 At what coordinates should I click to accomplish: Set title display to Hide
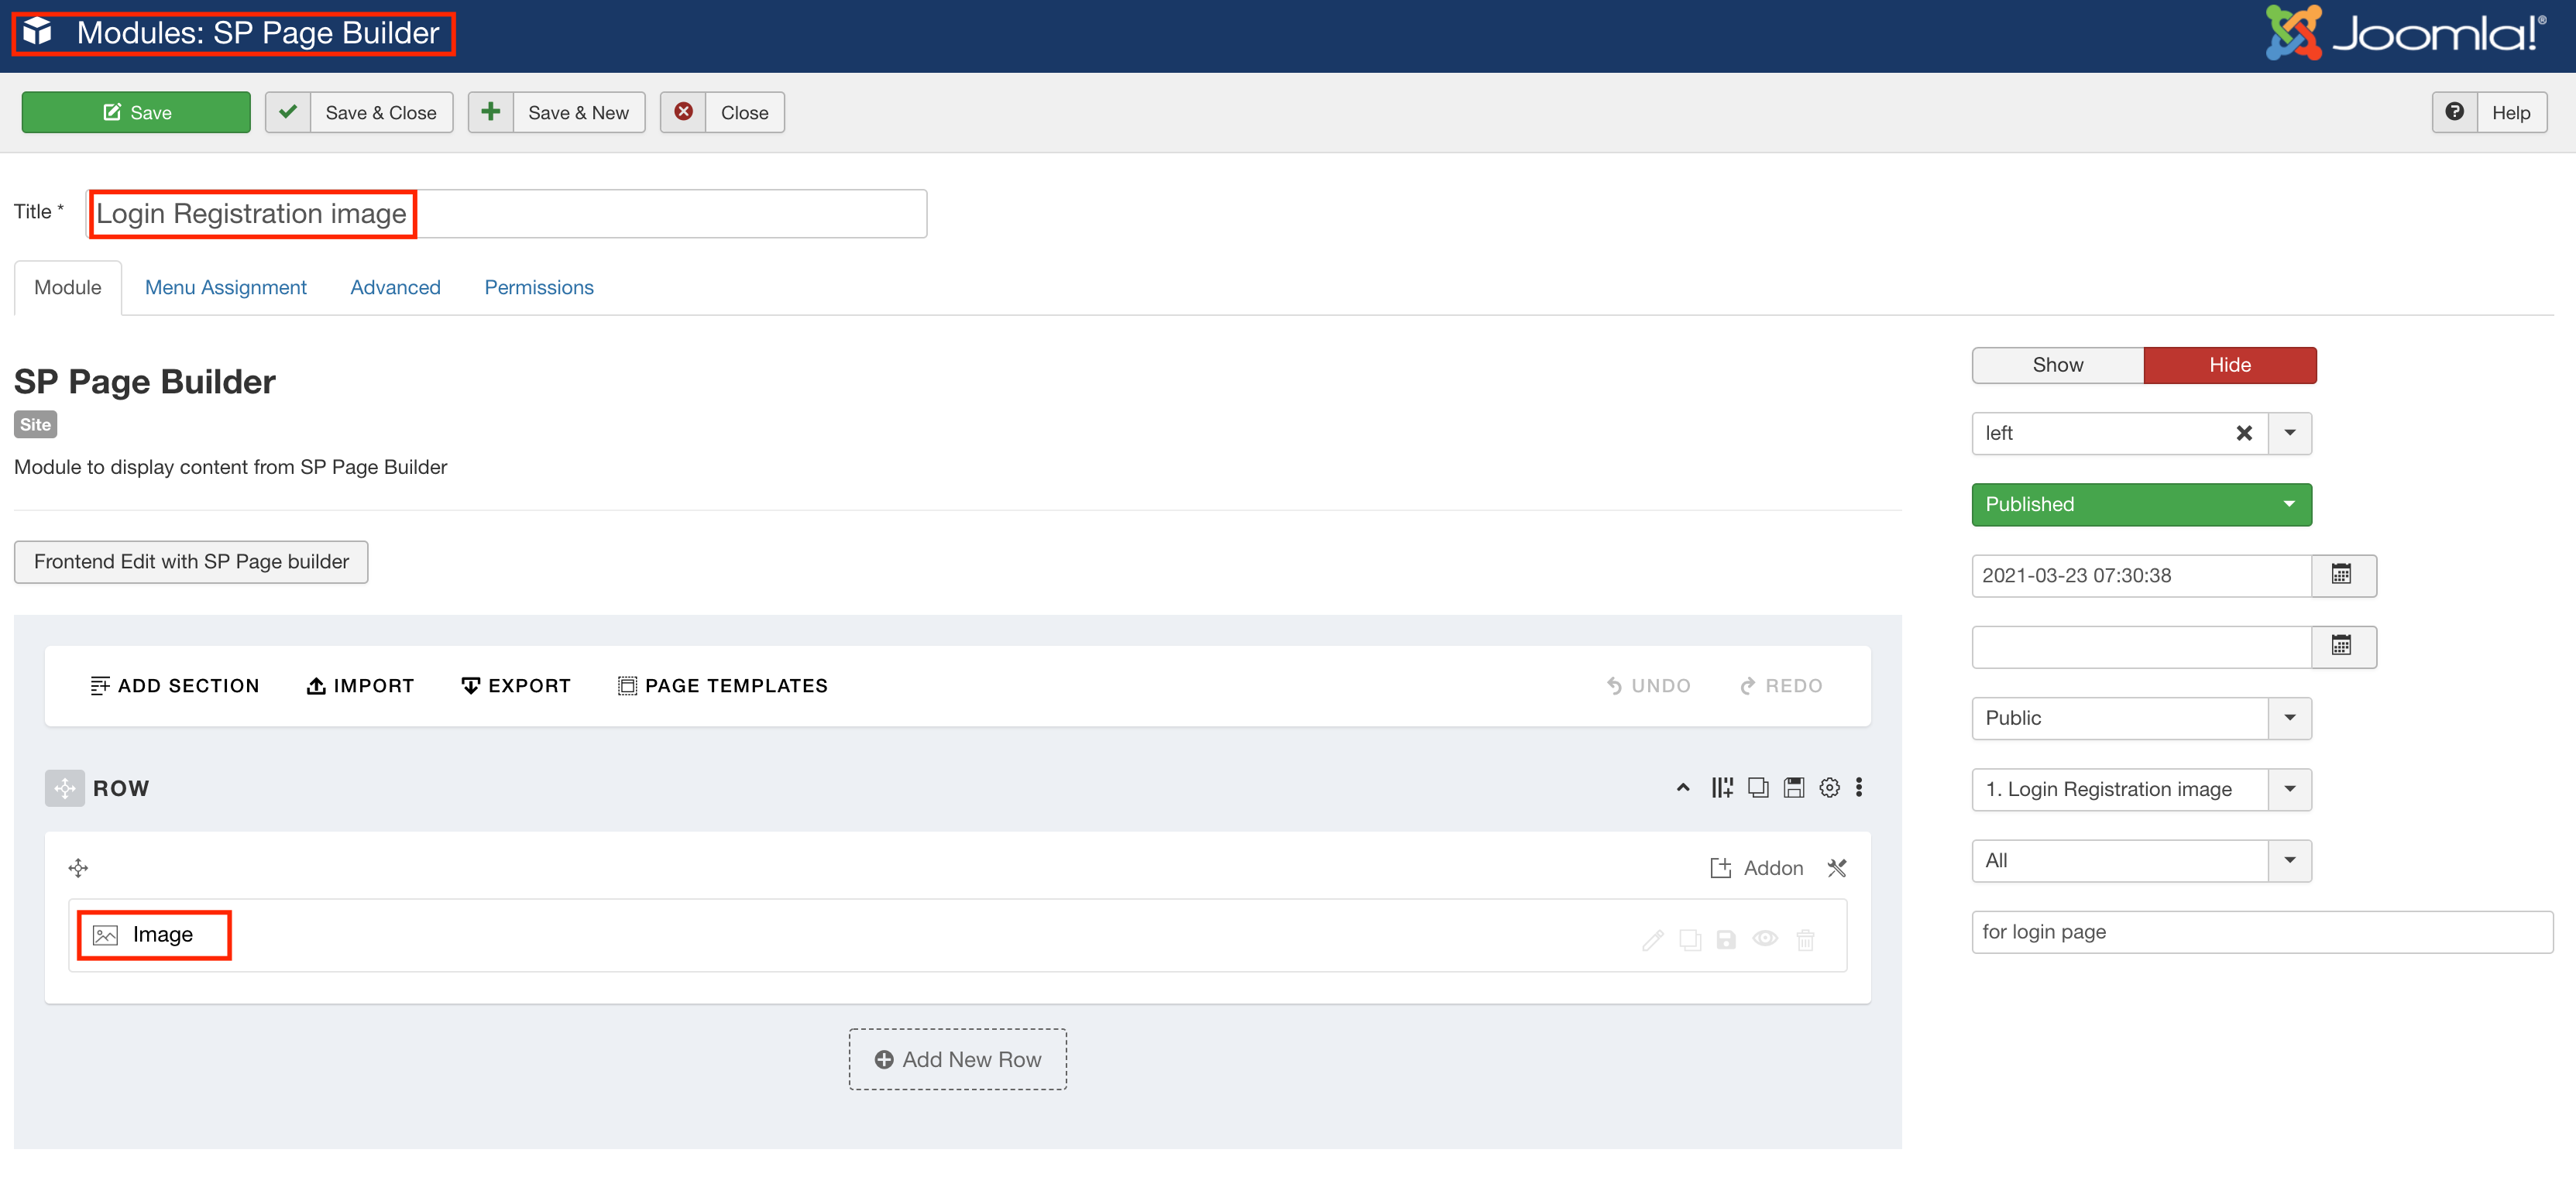tap(2229, 365)
